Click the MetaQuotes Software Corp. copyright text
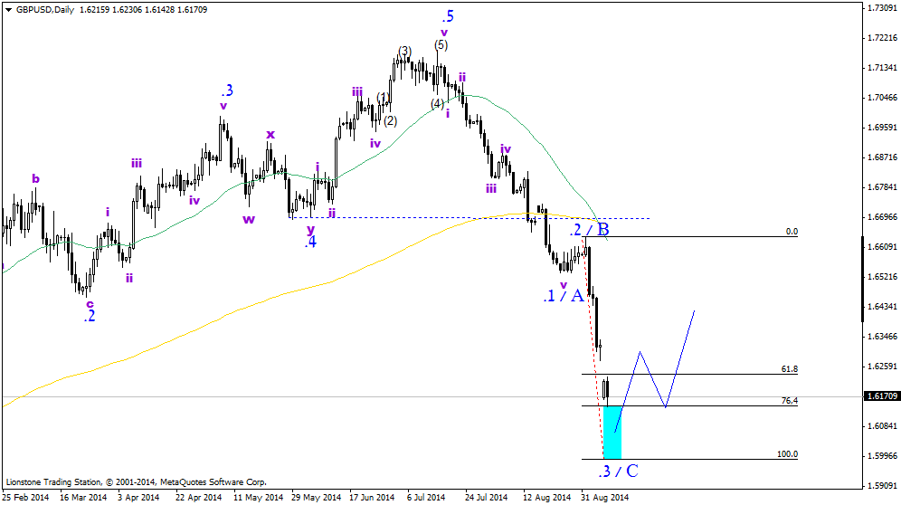 213,482
